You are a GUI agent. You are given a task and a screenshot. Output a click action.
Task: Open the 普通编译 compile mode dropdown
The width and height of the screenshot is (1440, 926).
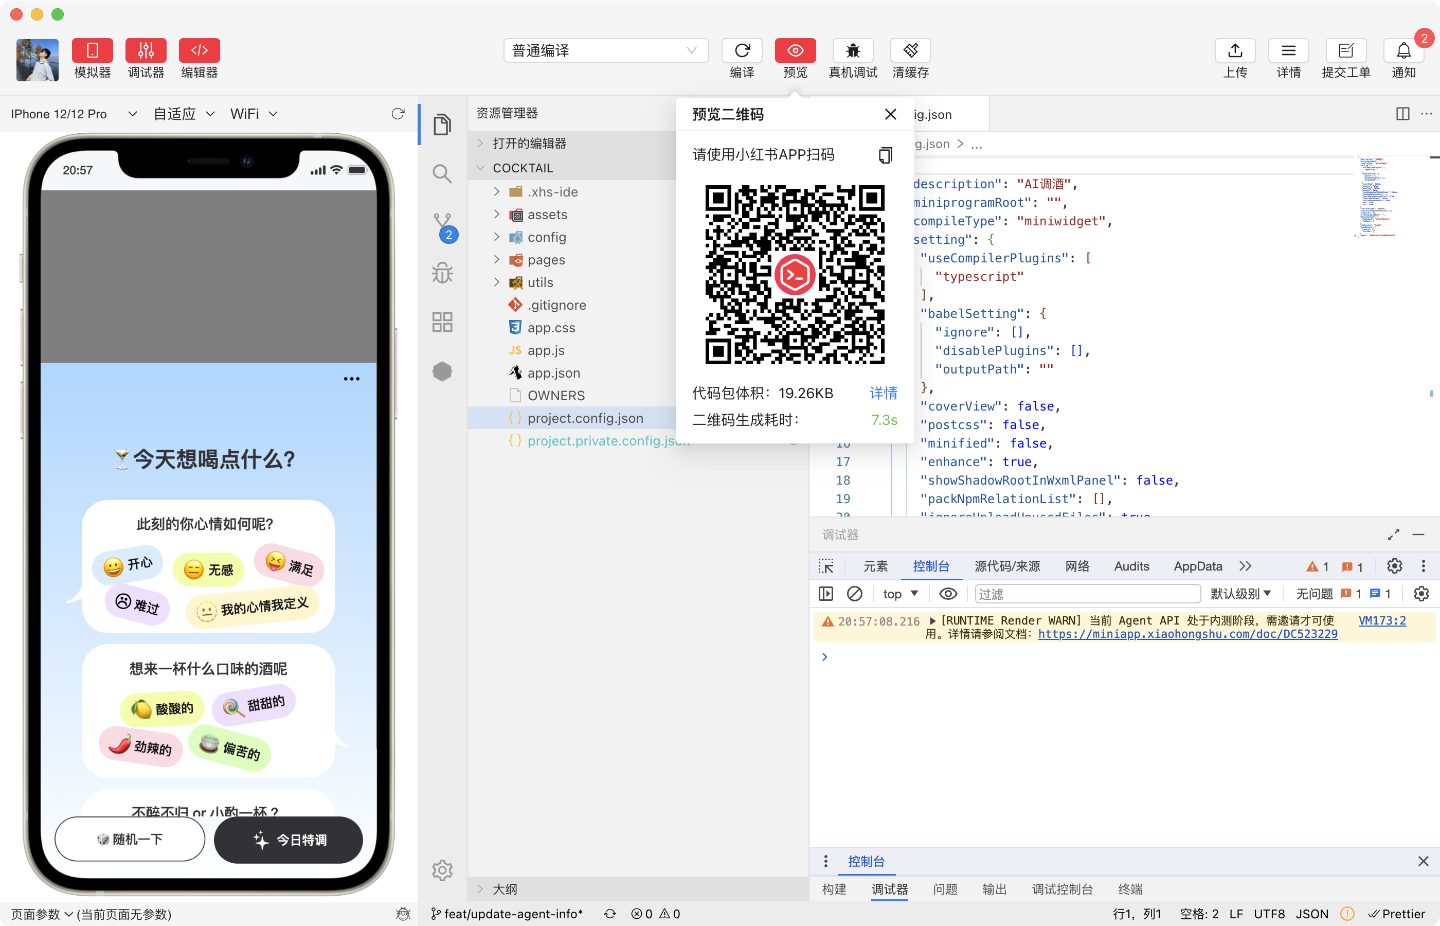pyautogui.click(x=606, y=50)
